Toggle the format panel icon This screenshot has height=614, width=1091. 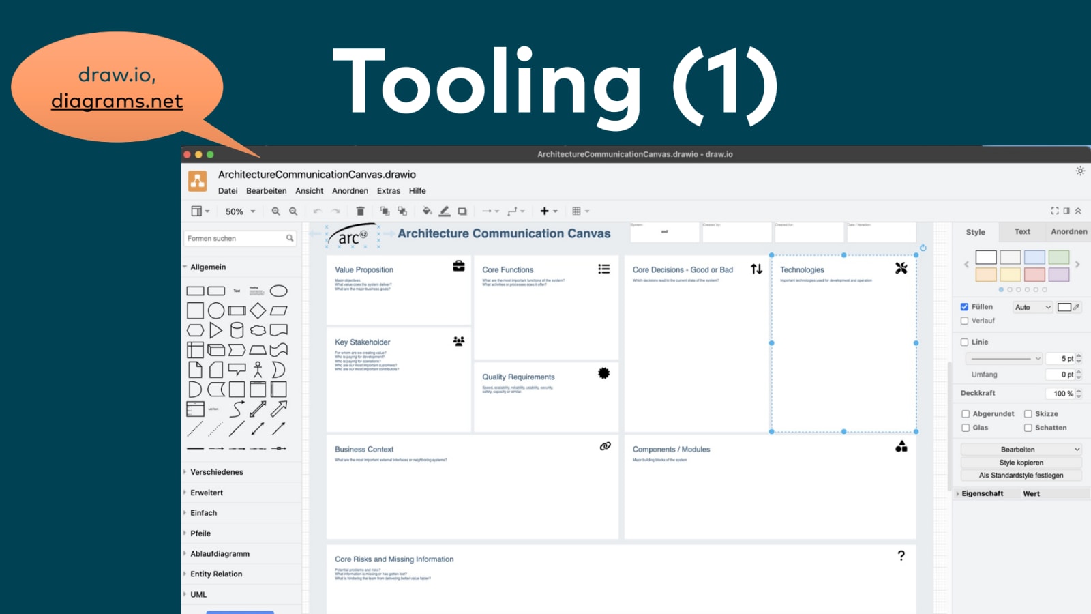[1066, 211]
